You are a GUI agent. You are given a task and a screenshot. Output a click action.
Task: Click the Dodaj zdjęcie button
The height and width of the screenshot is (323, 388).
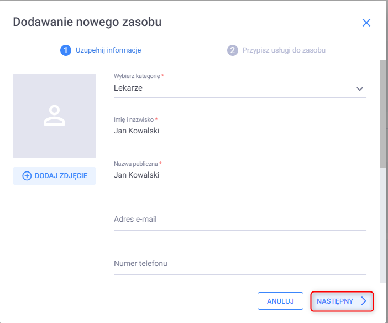54,176
